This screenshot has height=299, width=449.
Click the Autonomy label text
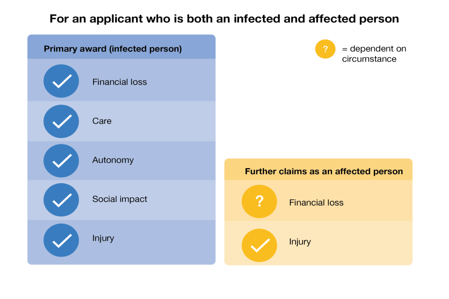(x=113, y=160)
